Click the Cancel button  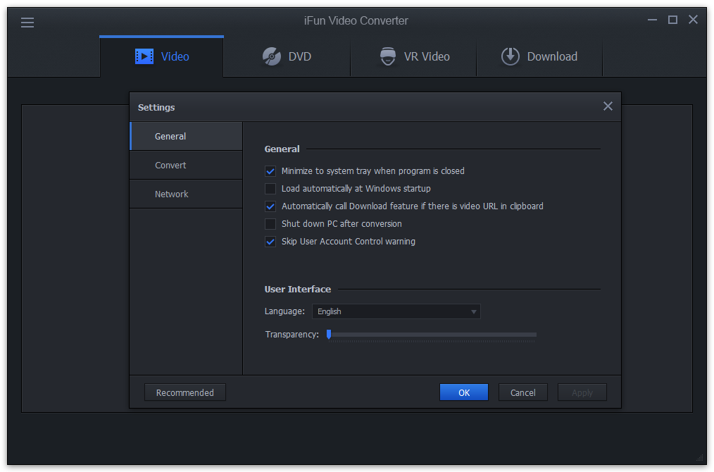click(522, 392)
